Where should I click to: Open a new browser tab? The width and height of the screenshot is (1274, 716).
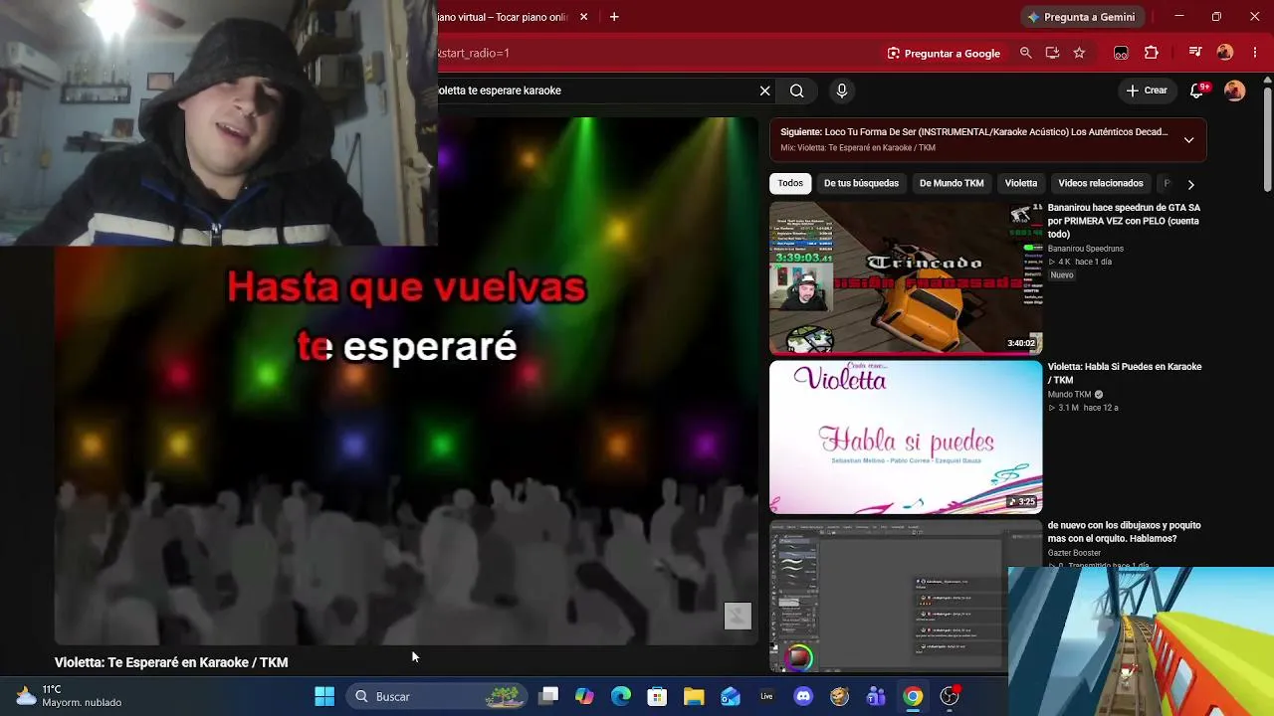point(614,17)
